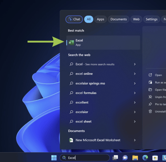
Task: Click search icon beside 'excellent'
Action: point(71,102)
